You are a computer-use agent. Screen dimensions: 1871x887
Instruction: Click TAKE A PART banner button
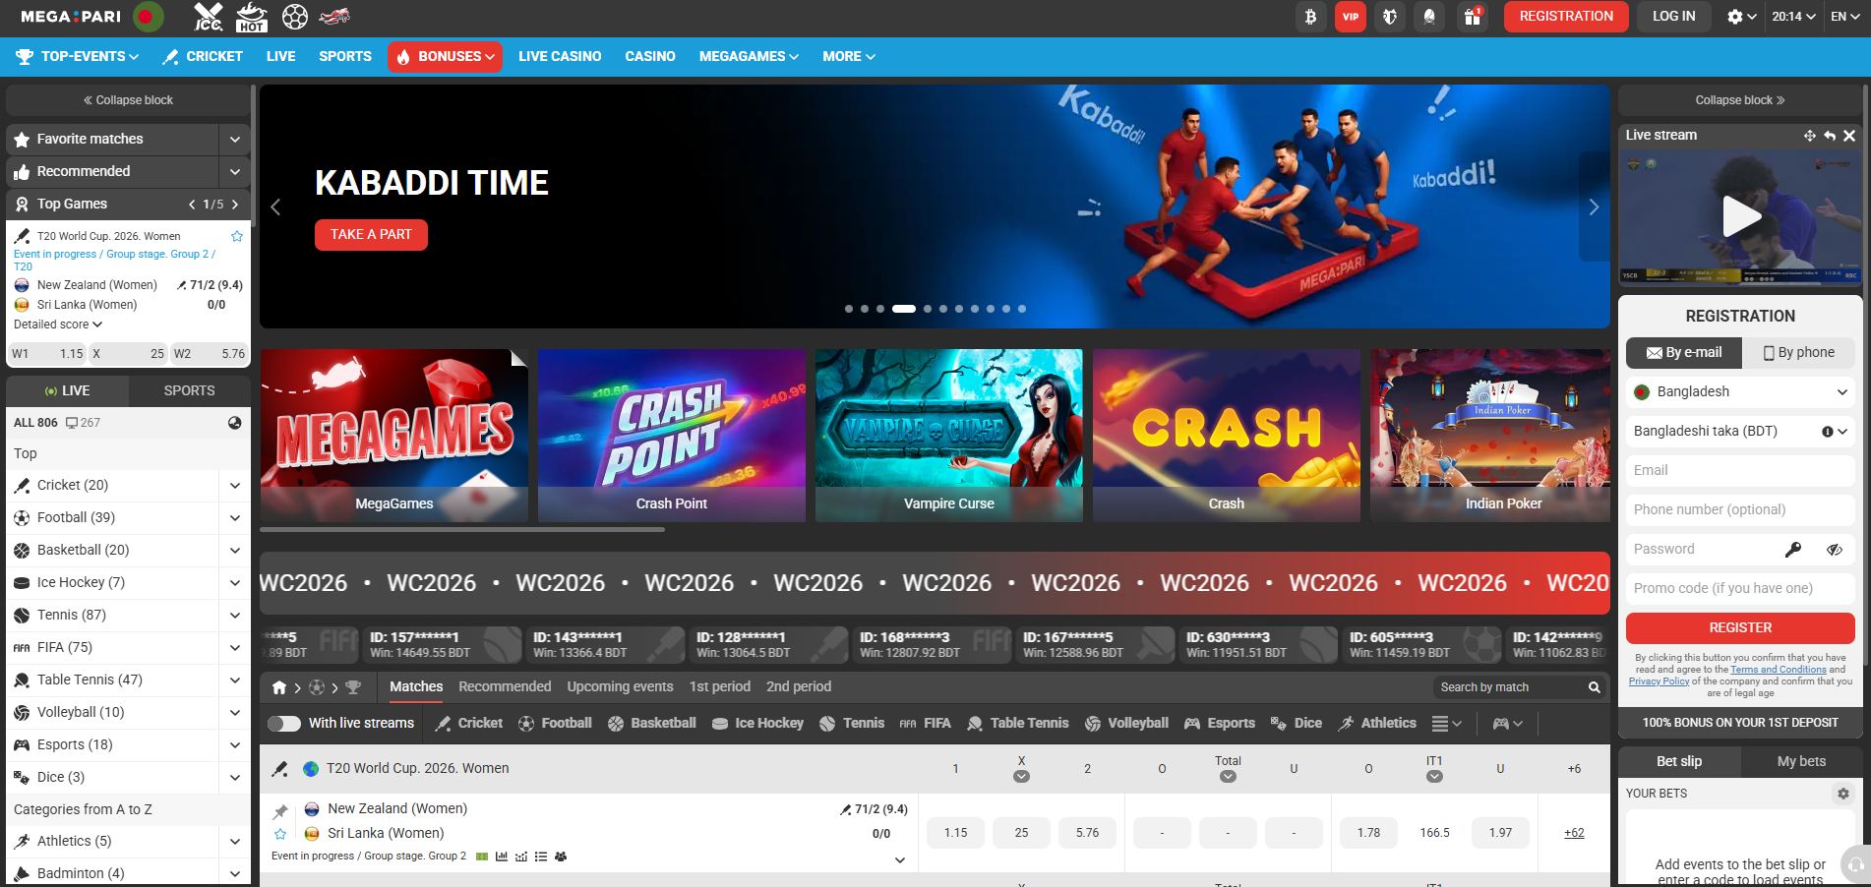coord(371,235)
